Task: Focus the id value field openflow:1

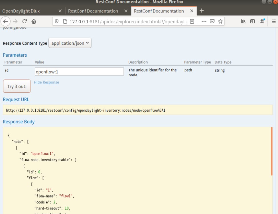Action: click(x=79, y=72)
